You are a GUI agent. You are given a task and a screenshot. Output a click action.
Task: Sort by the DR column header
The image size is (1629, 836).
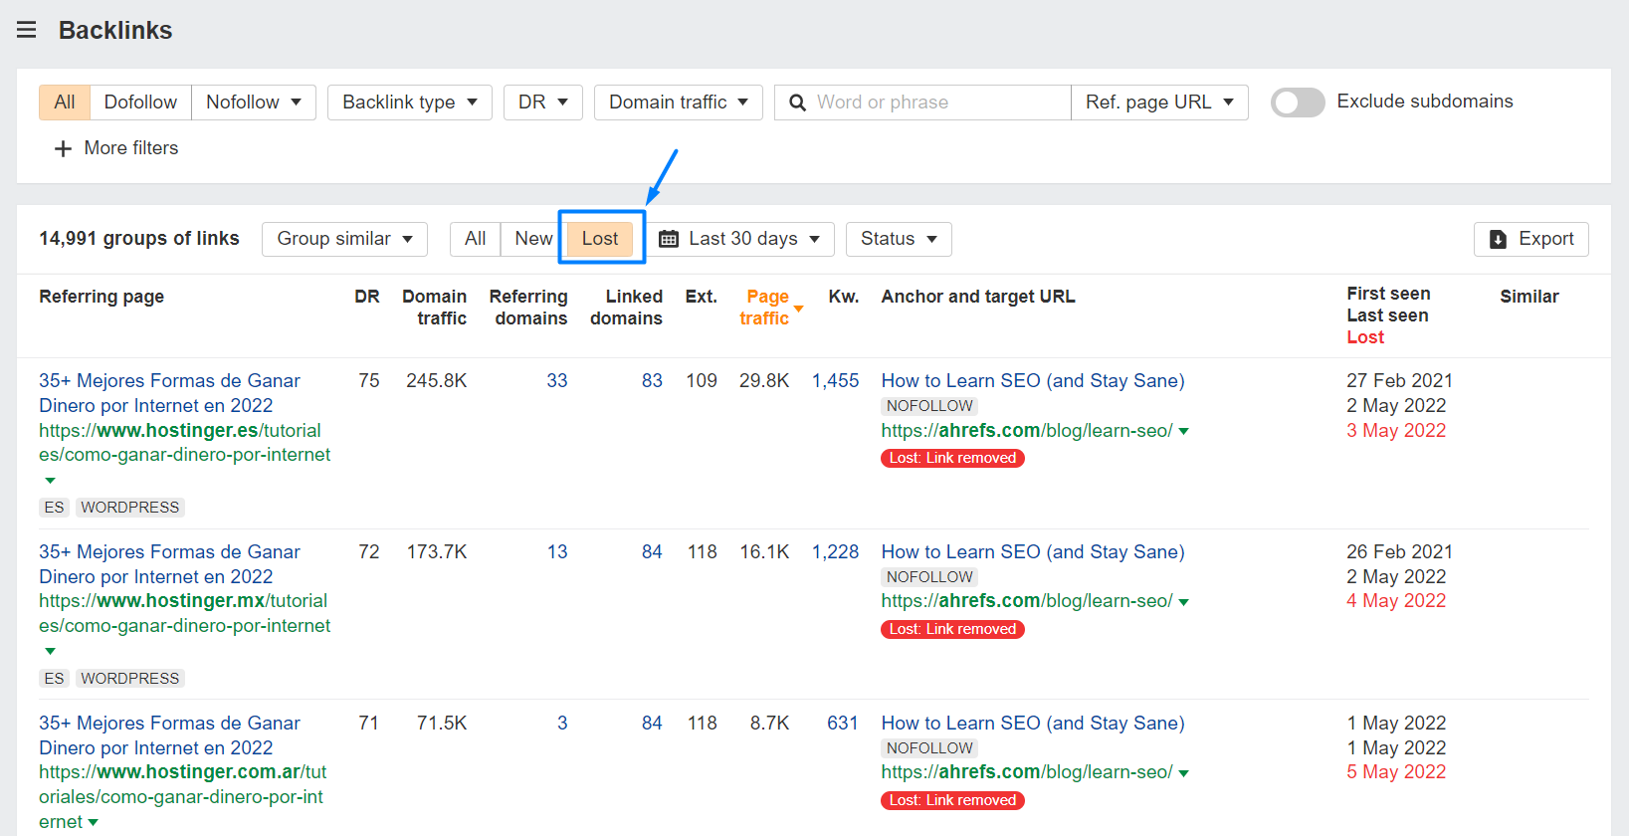(x=367, y=297)
